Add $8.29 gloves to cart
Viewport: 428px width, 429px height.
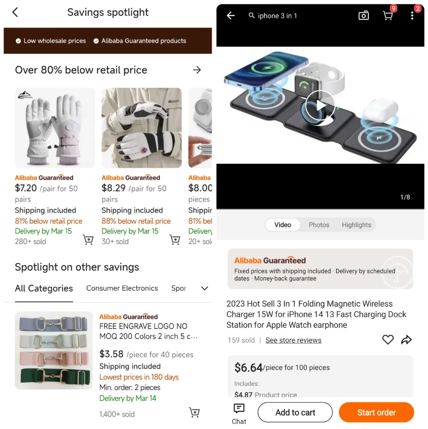tap(175, 240)
